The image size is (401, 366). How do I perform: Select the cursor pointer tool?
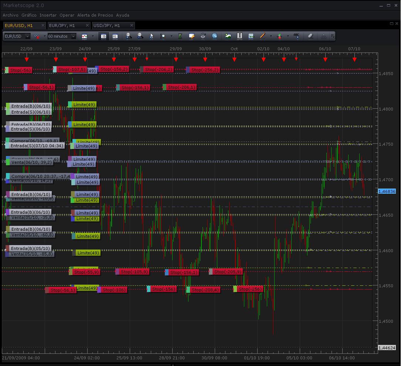(152, 36)
